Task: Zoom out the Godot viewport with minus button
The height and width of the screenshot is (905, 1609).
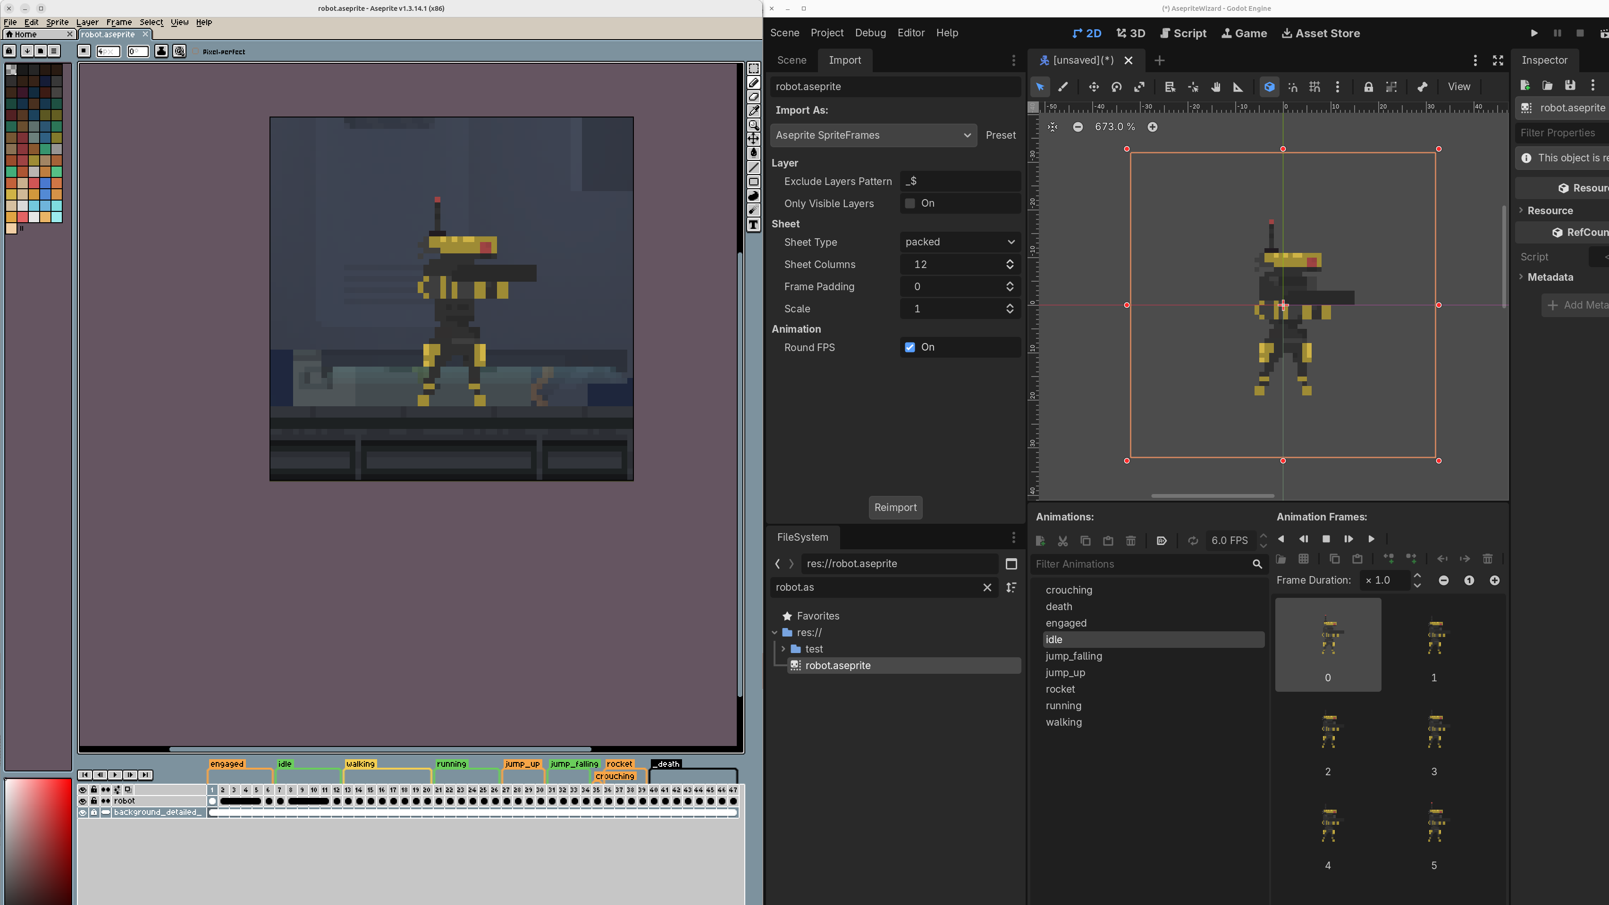Action: point(1078,127)
